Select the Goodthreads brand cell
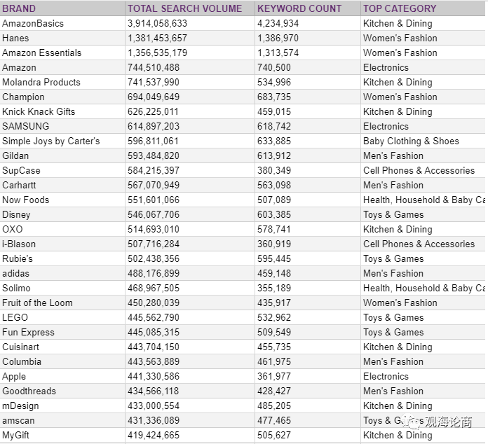This screenshot has height=444, width=488. 62,391
